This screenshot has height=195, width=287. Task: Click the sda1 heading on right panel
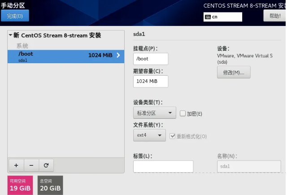tap(139, 34)
